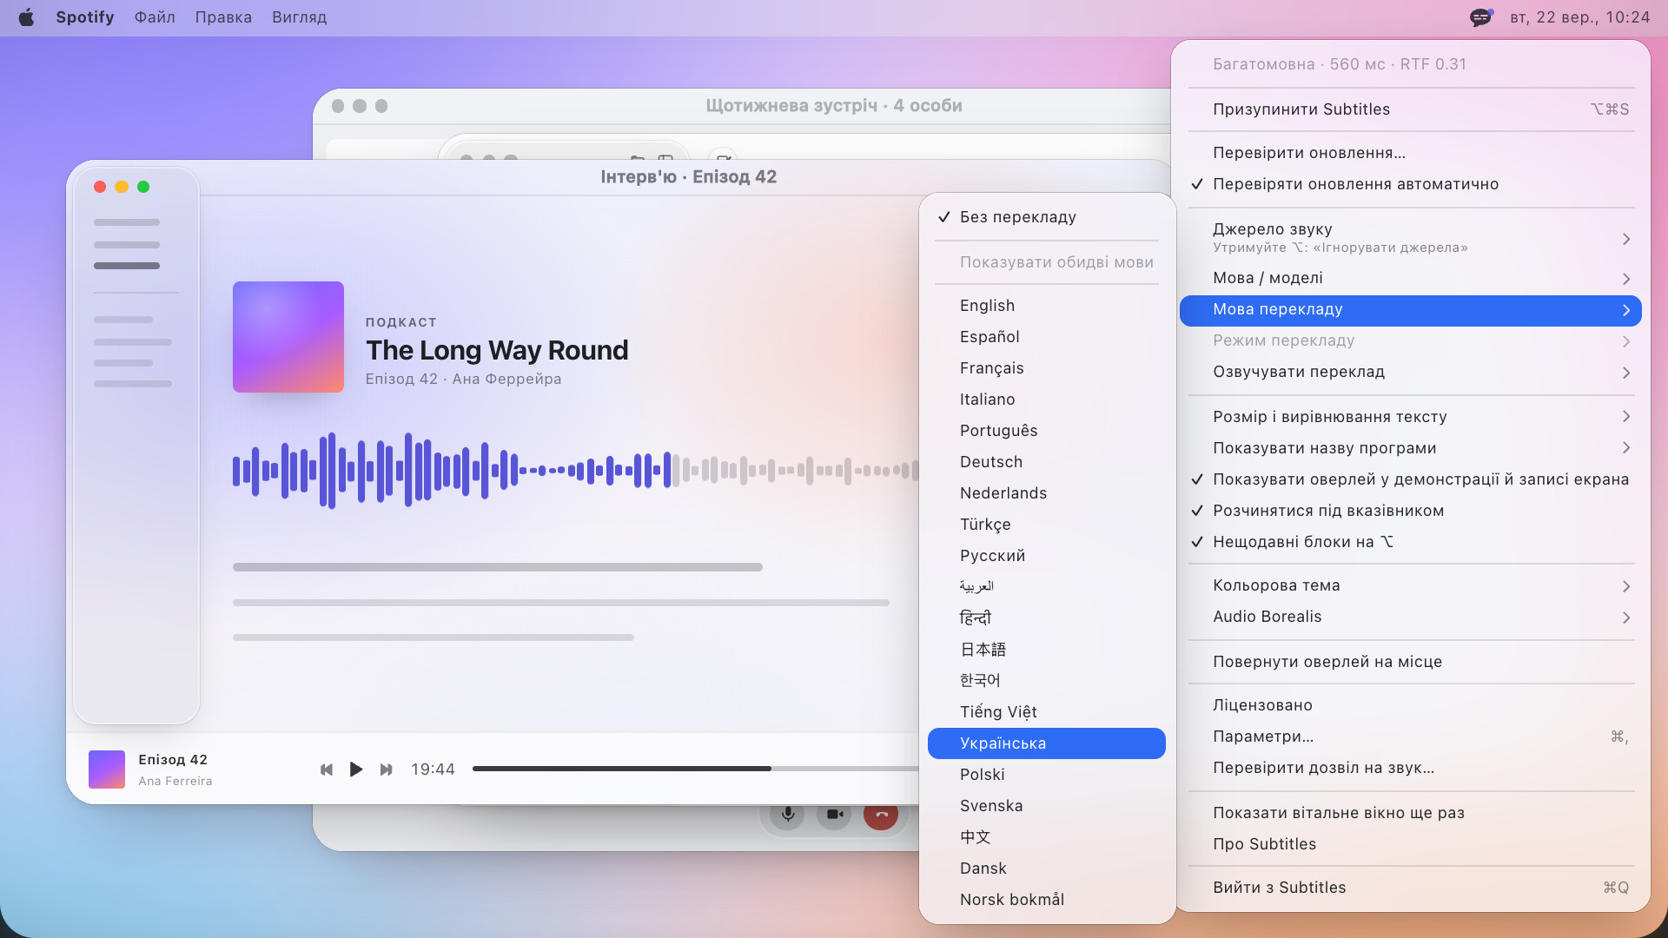Expand the Мова / моделі submenu

point(1411,278)
